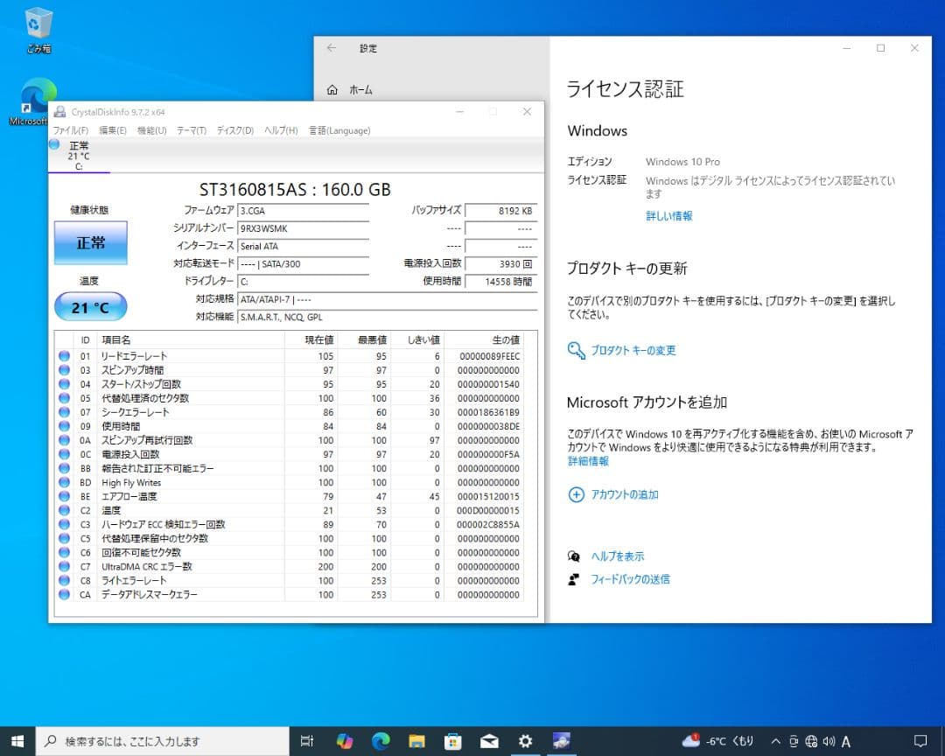
Task: Click the プロダクト キーの変更 key icon
Action: pos(576,350)
